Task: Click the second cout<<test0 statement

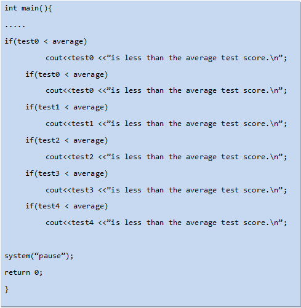Action: [166, 90]
